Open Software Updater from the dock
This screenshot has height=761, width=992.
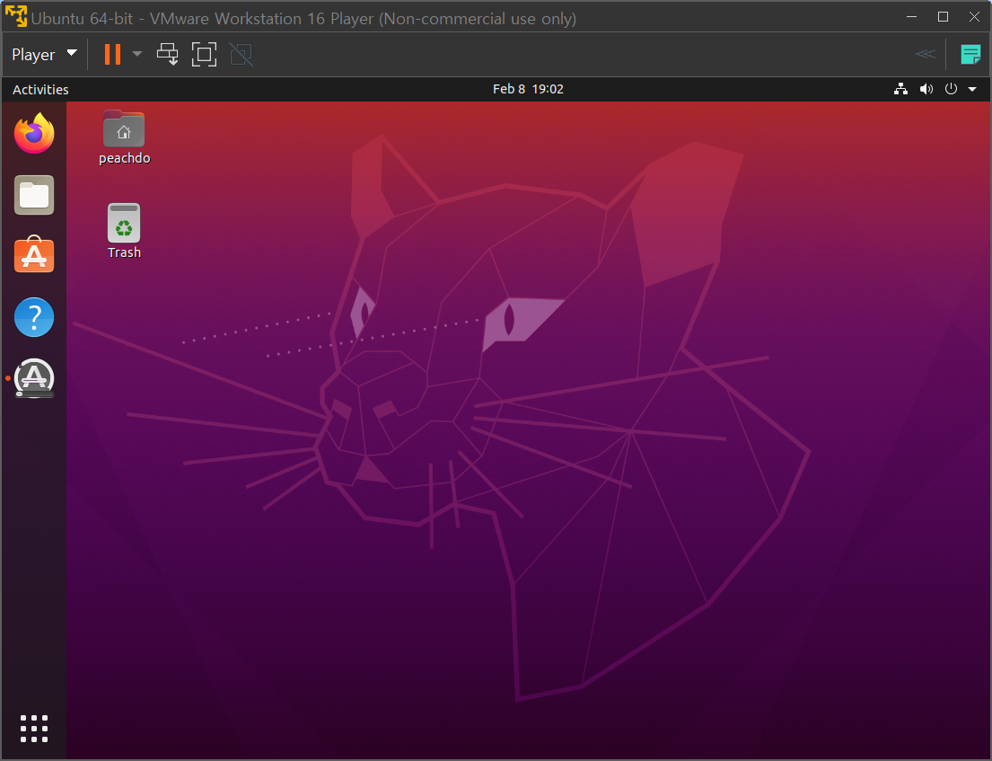coord(34,378)
